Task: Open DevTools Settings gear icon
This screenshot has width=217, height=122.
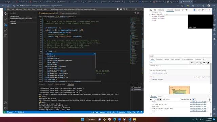Action: 199,10
